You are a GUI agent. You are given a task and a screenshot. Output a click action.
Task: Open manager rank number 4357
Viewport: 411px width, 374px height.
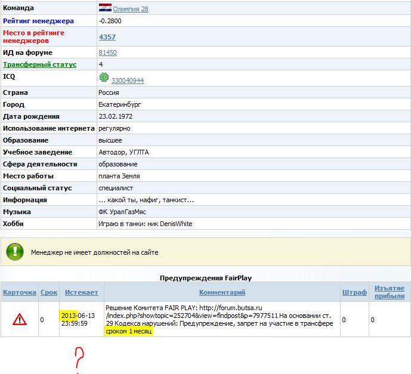(107, 37)
